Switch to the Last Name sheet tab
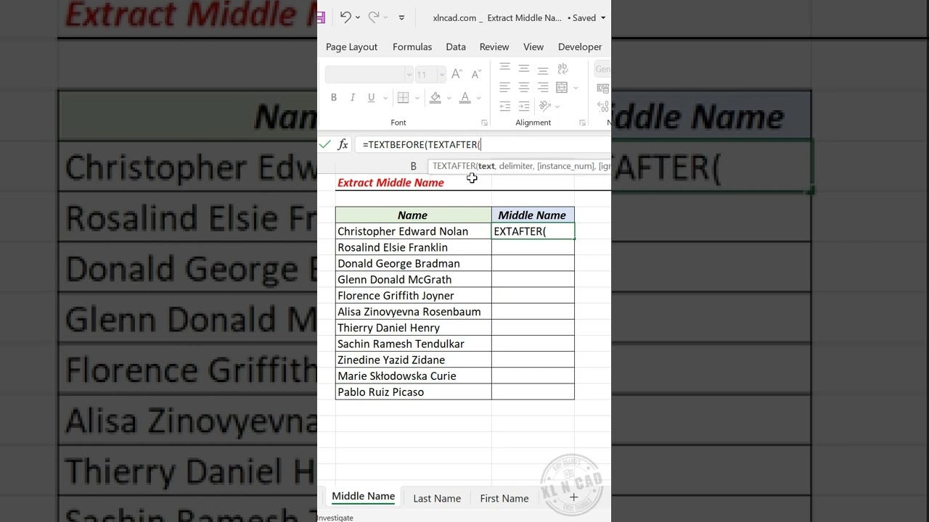The height and width of the screenshot is (522, 929). (437, 498)
